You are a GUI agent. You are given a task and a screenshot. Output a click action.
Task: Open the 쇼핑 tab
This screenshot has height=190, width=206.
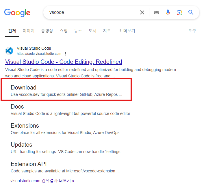click(64, 31)
